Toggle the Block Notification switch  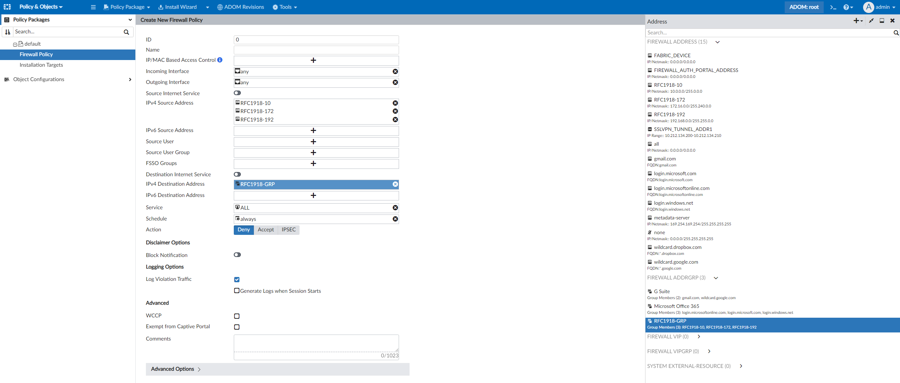(237, 255)
